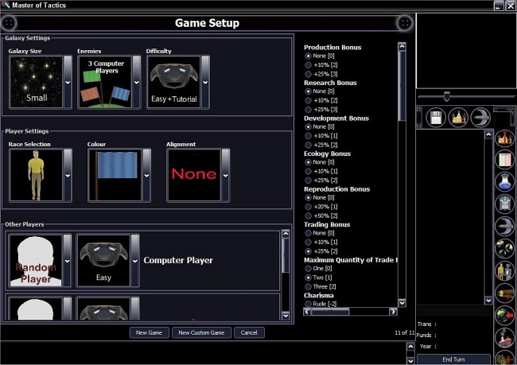Open the planets cluster sidebar icon
The height and width of the screenshot is (365, 517).
(504, 248)
